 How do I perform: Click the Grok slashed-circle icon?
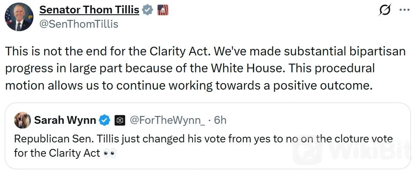[x=386, y=10]
